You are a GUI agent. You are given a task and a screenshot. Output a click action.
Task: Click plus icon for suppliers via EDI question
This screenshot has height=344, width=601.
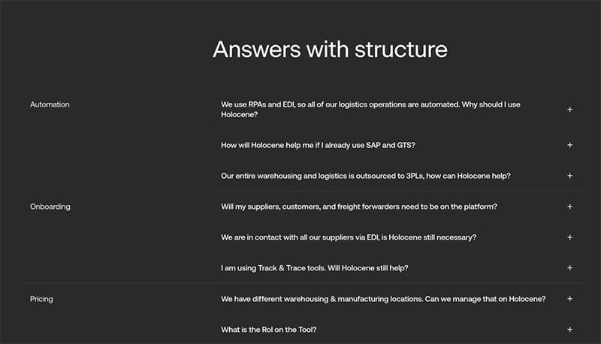coord(569,237)
